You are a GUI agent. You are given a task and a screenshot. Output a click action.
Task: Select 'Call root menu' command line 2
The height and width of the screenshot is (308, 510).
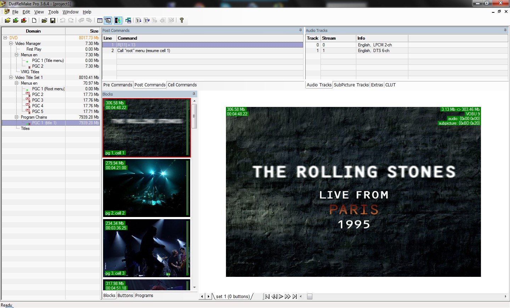click(203, 51)
